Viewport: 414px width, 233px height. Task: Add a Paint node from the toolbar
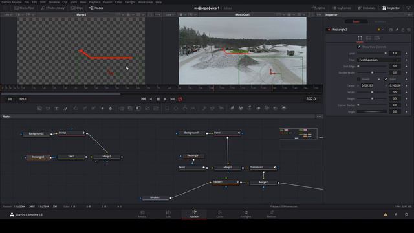(65, 108)
